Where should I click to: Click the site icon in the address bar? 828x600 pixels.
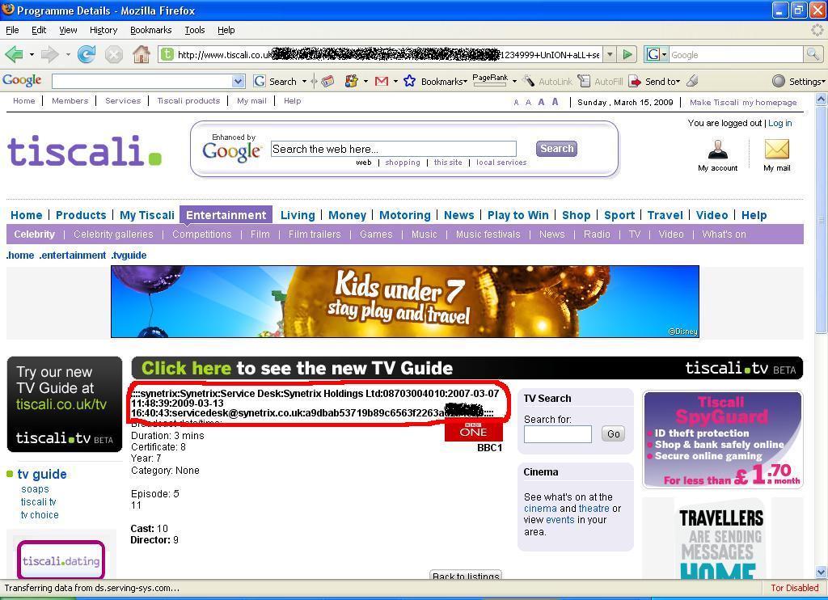point(167,54)
